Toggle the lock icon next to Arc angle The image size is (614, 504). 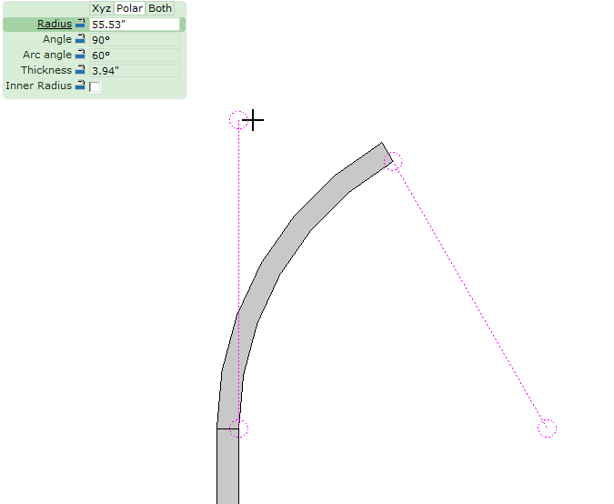(x=80, y=54)
